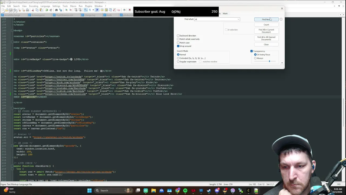The height and width of the screenshot is (195, 346).
Task: Toggle Synchronize Vertical Scrolling toolbar icon
Action: [x=76, y=10]
